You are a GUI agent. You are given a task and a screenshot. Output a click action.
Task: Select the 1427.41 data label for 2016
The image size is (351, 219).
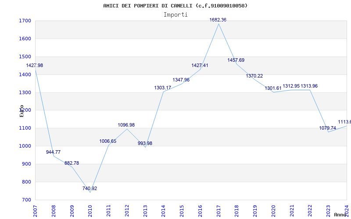tap(200, 65)
